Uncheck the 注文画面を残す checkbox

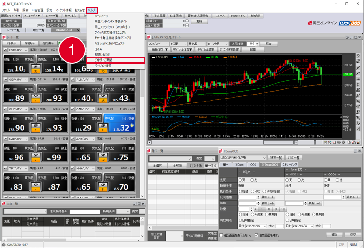[x=256, y=235]
